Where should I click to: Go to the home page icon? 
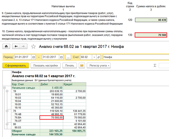tap(6, 46)
